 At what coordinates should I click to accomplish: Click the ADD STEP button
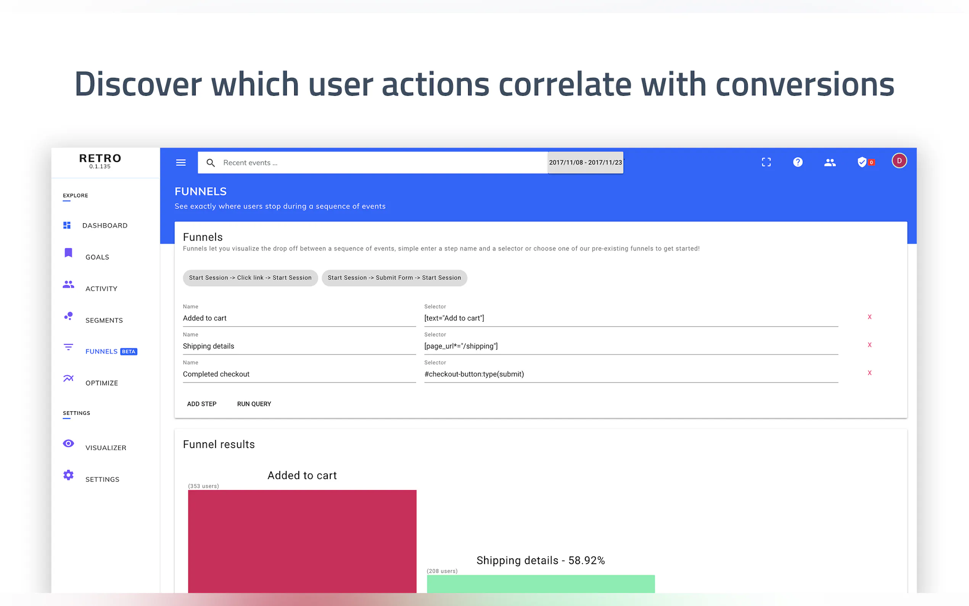click(x=201, y=404)
